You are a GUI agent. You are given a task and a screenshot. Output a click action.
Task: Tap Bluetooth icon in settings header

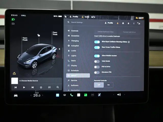click(134, 23)
